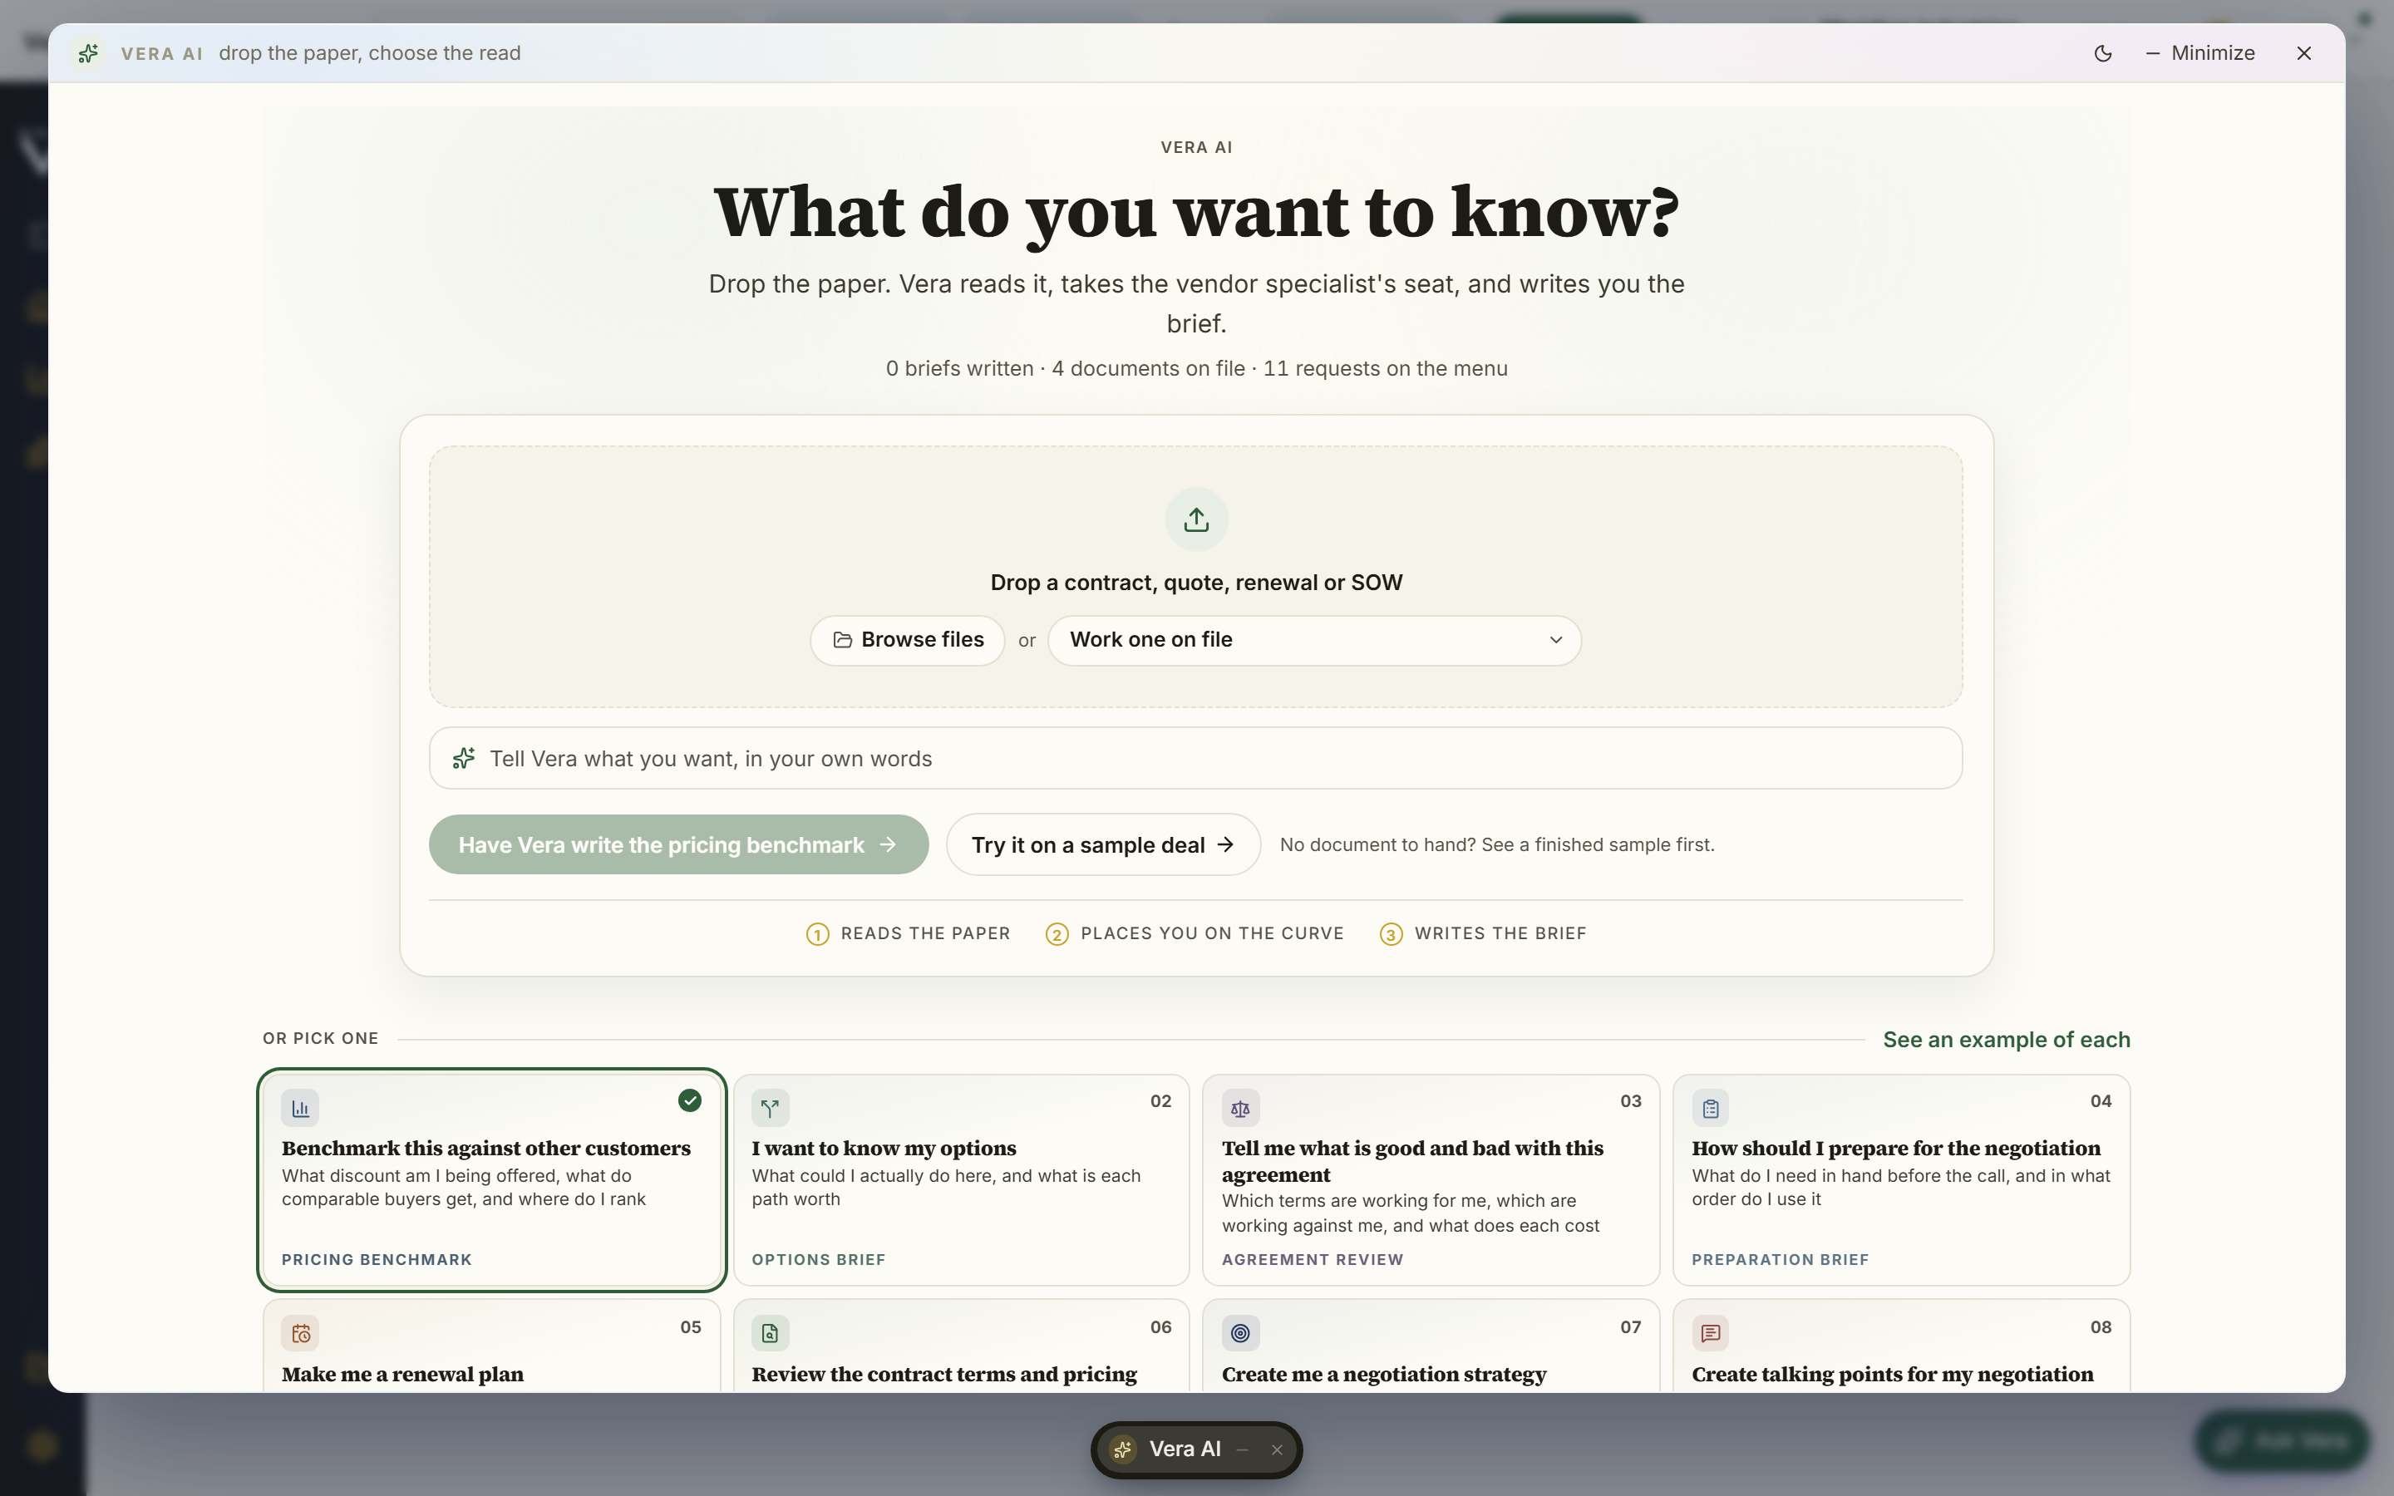This screenshot has height=1496, width=2394.
Task: Click clipboard icon on Preparation Brief card
Action: [x=1711, y=1110]
